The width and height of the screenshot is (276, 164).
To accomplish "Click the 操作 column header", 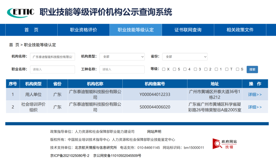I will [255, 84].
